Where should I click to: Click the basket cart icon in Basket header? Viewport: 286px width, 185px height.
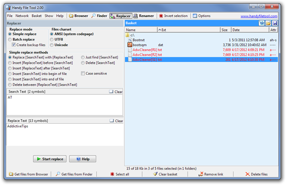pos(262,23)
